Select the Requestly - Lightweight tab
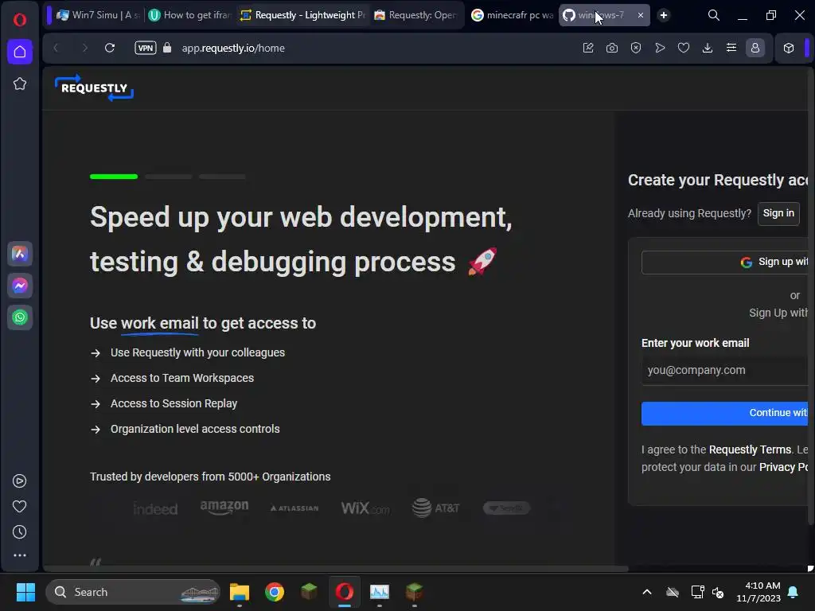This screenshot has height=611, width=815. click(302, 15)
